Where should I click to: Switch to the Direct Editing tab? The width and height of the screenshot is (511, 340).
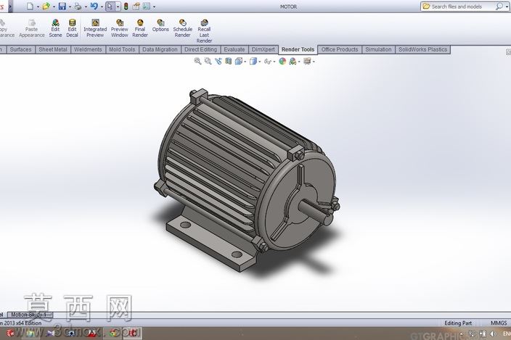pos(200,49)
